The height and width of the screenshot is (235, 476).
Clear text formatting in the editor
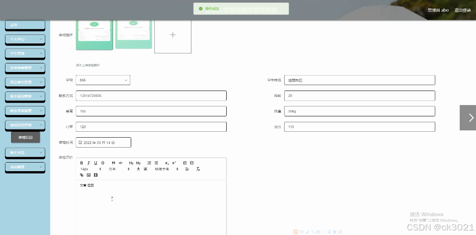(x=198, y=169)
